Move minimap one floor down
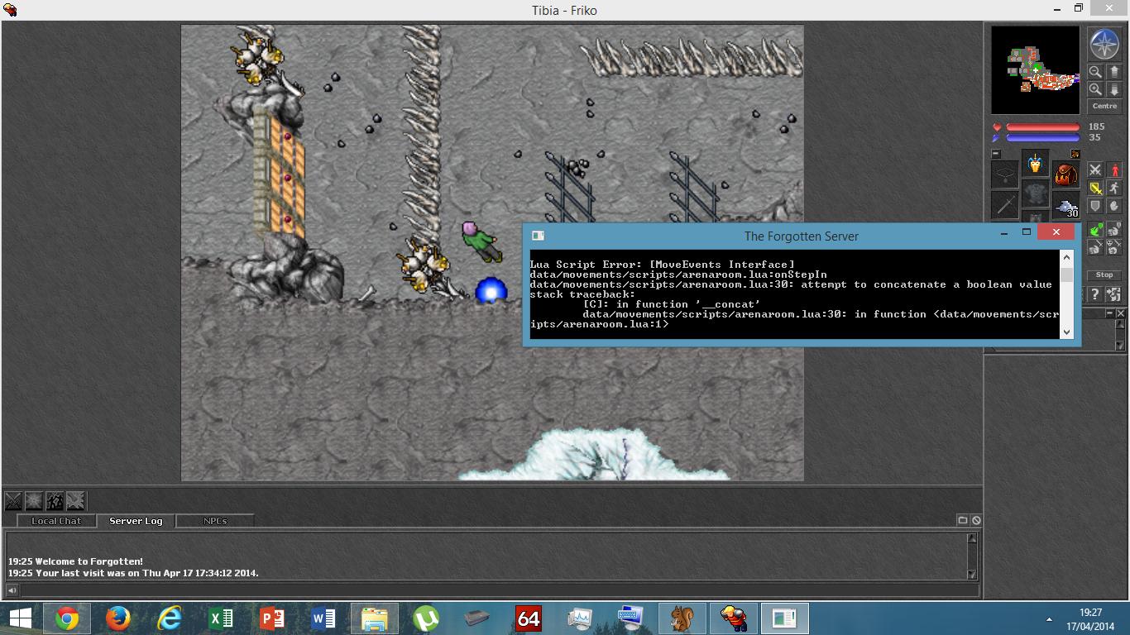Screen dimensions: 1130x635 pyautogui.click(x=1114, y=88)
